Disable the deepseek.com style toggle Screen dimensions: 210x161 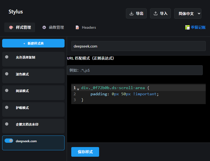click(9, 141)
